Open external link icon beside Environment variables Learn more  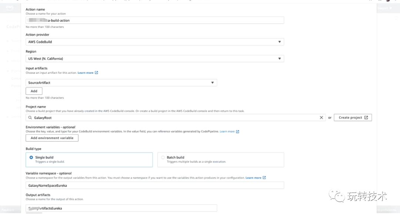pos(238,131)
